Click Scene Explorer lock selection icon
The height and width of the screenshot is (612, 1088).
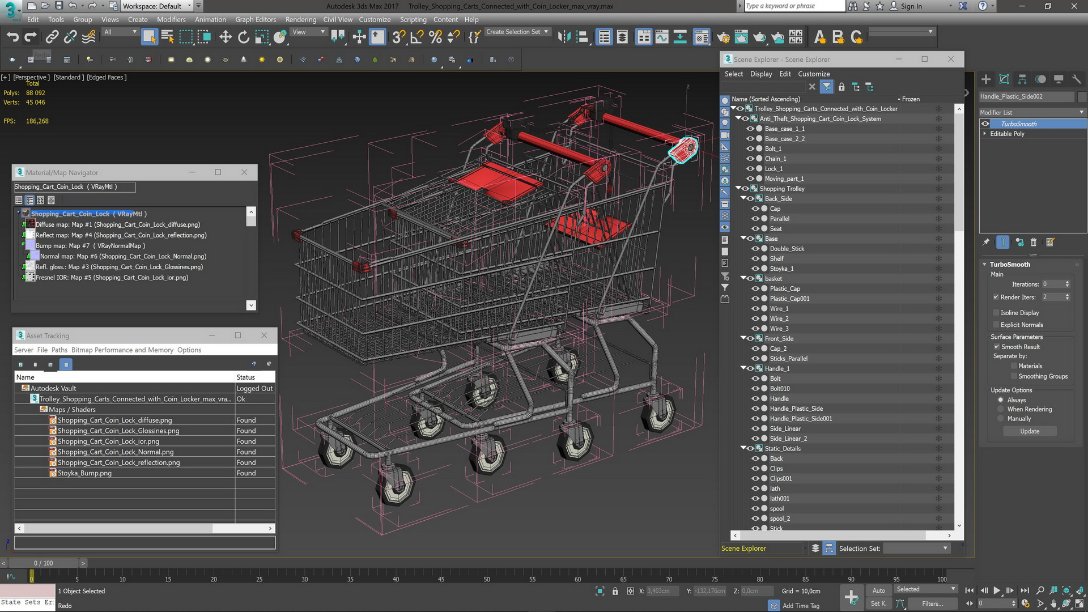click(841, 87)
